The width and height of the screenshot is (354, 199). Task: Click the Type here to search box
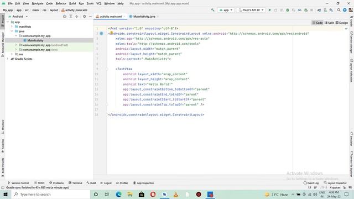pos(51,194)
